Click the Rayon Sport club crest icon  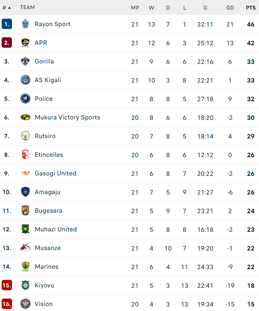25,24
